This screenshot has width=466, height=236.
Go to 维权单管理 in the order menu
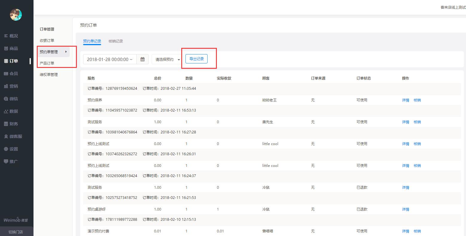[49, 74]
